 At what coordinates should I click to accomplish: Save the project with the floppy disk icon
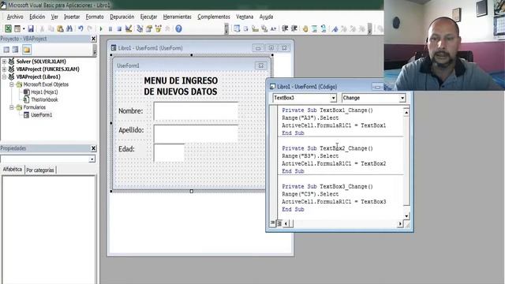(31, 28)
